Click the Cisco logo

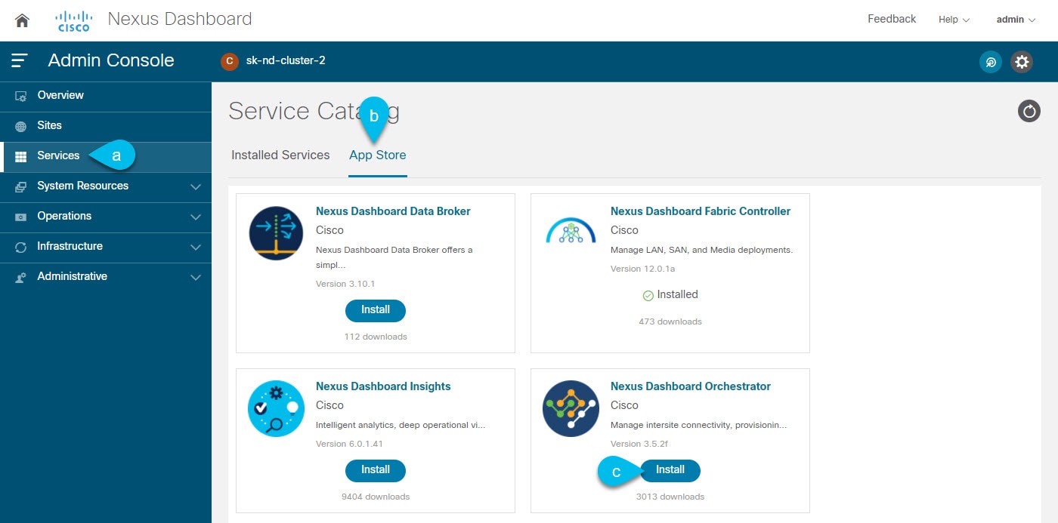point(73,21)
